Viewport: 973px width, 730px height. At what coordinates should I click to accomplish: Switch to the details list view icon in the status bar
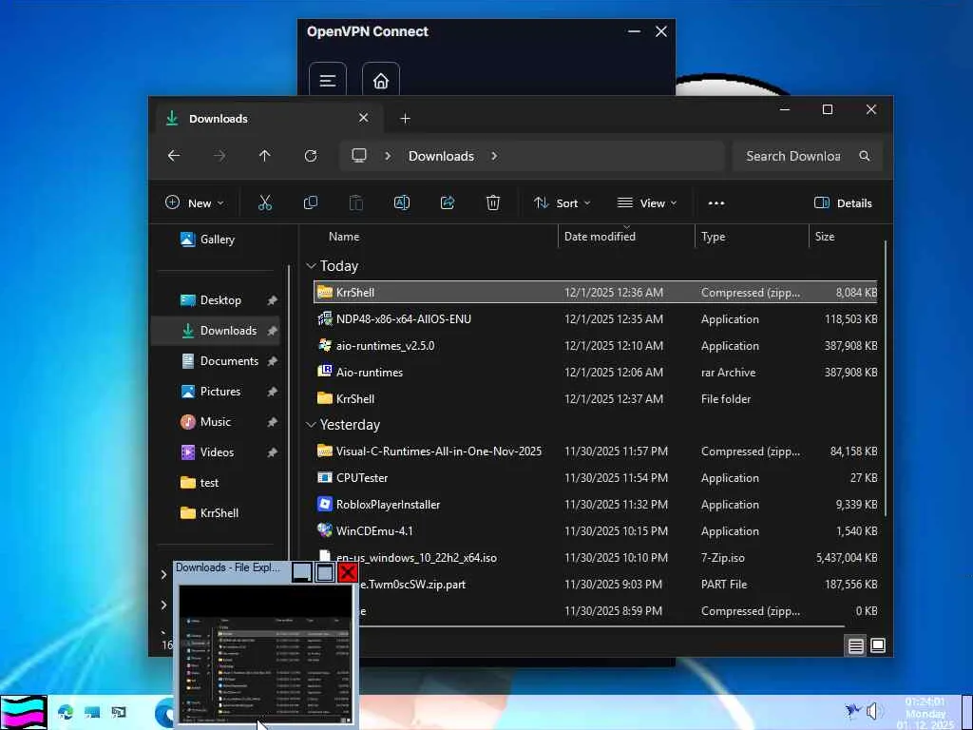pyautogui.click(x=856, y=645)
